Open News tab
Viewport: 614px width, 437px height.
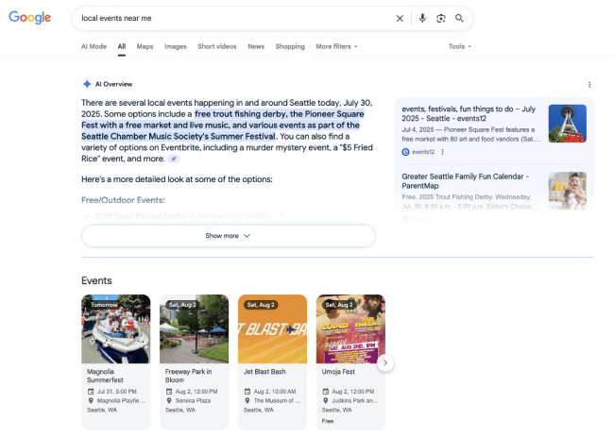click(x=256, y=46)
